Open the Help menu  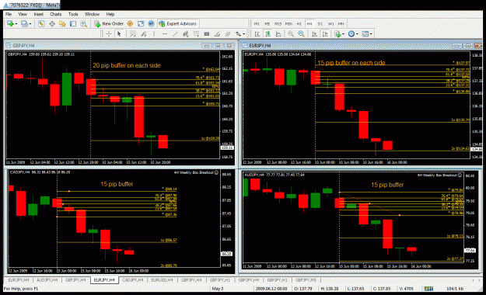[110, 14]
